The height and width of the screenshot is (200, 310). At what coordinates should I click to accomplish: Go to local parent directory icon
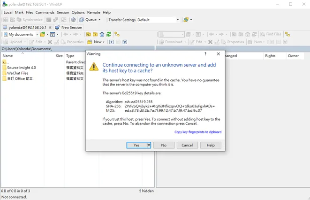point(89,34)
